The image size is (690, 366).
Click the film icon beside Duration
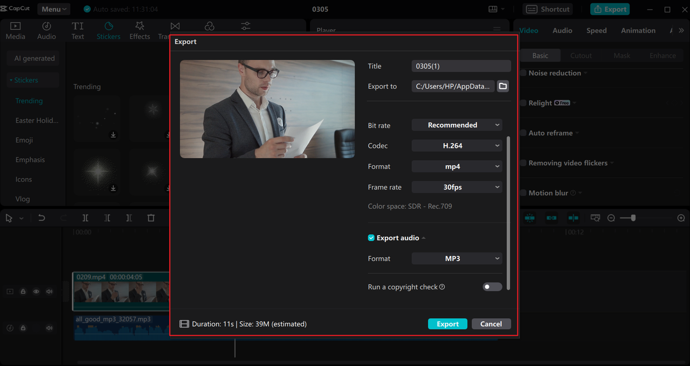tap(184, 324)
